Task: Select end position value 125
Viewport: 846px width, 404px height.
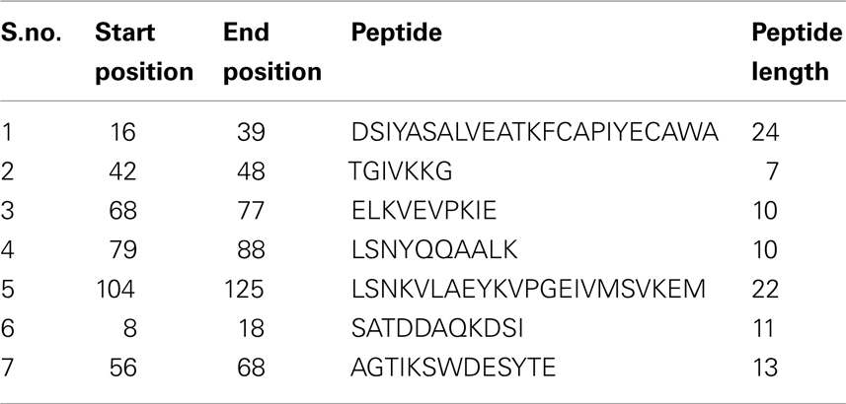Action: (244, 290)
